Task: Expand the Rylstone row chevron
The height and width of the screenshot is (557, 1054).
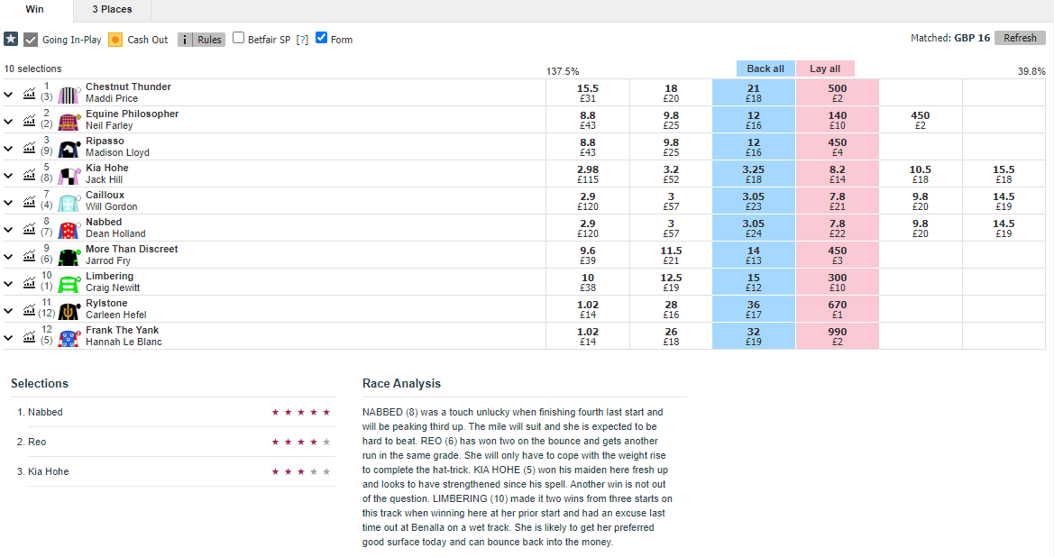Action: pyautogui.click(x=8, y=310)
